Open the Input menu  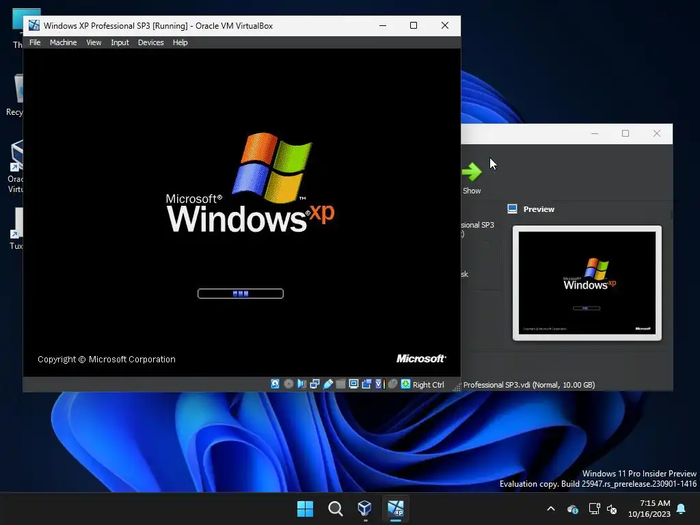120,42
